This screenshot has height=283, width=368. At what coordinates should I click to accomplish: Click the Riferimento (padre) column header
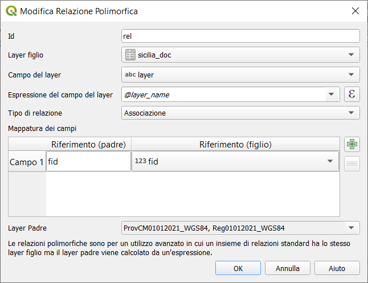[88, 144]
